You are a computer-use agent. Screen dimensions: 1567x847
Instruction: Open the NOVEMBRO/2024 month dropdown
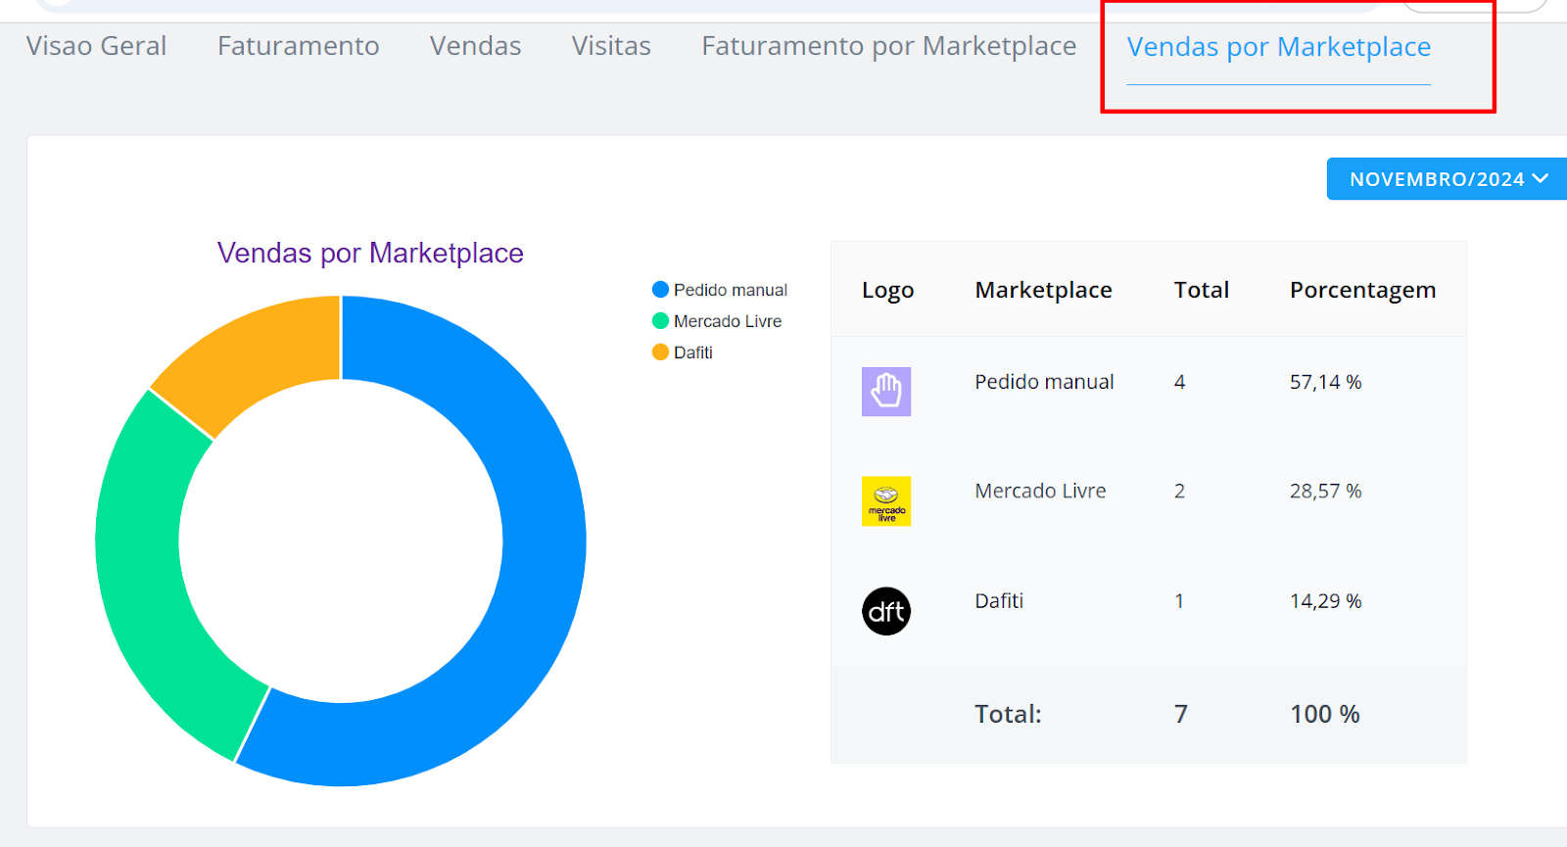coord(1447,179)
